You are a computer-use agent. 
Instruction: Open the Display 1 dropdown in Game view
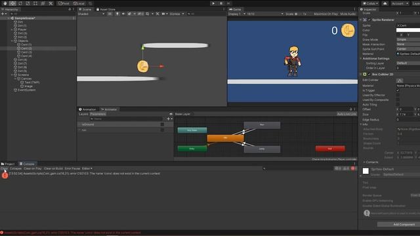(x=236, y=14)
